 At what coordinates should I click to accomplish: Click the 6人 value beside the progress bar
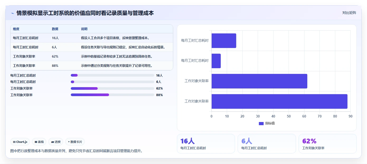[x=159, y=82]
